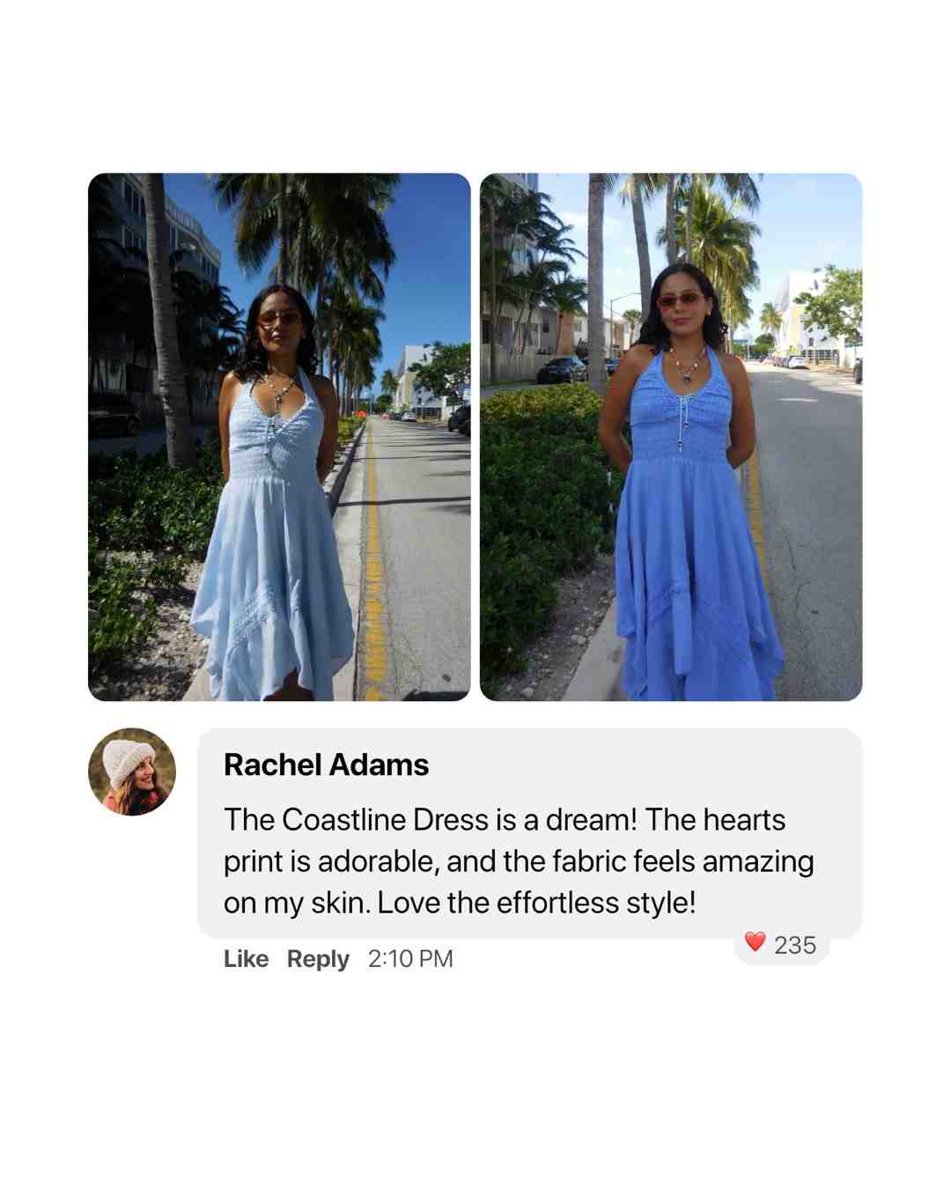The image size is (951, 1189).
Task: Click the comment text about Coastline Dress
Action: tap(519, 861)
